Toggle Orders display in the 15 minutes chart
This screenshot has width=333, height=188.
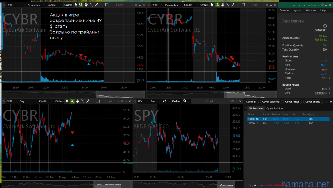point(205,5)
